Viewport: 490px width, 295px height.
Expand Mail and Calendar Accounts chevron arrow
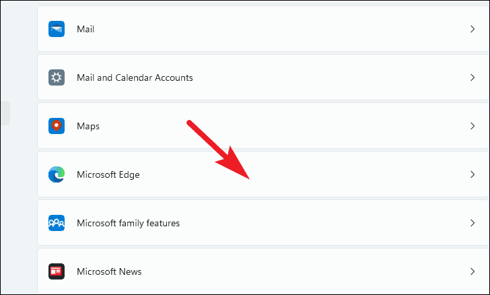473,77
